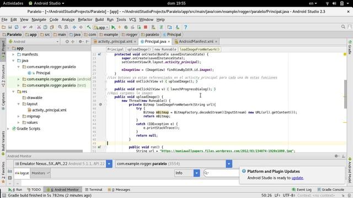Screen dimensions: 353x198
Task: Open the AVD Manager icon
Action: tap(153, 27)
